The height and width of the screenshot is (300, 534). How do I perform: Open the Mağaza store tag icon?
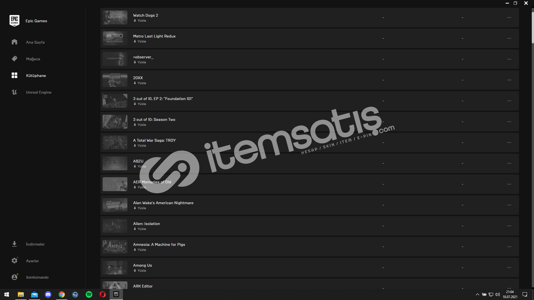pyautogui.click(x=14, y=59)
